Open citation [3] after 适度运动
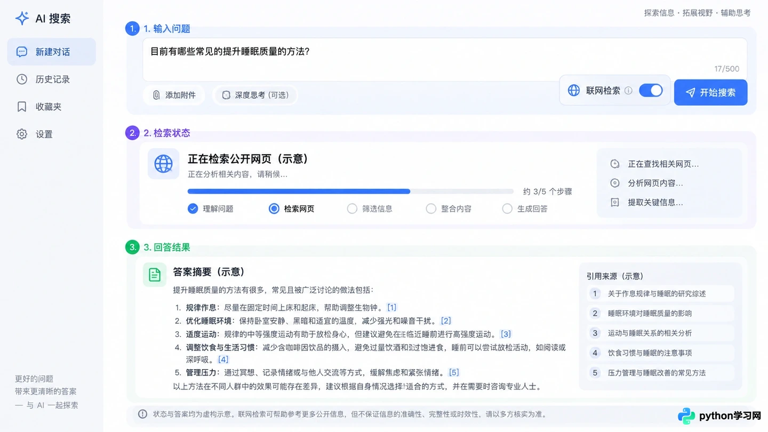This screenshot has width=768, height=432. [x=506, y=334]
